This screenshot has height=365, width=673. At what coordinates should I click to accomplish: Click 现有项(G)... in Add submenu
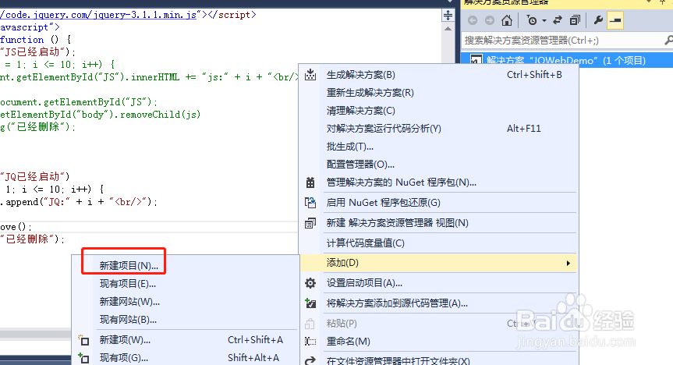point(124,358)
